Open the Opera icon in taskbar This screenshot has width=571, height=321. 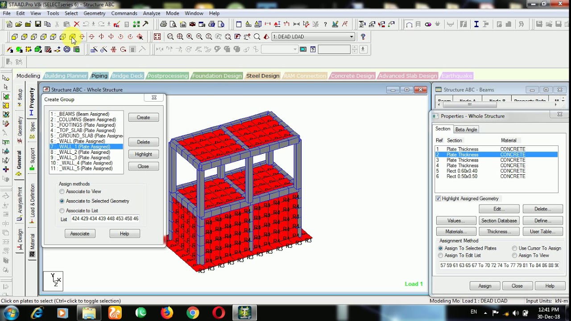[219, 313]
